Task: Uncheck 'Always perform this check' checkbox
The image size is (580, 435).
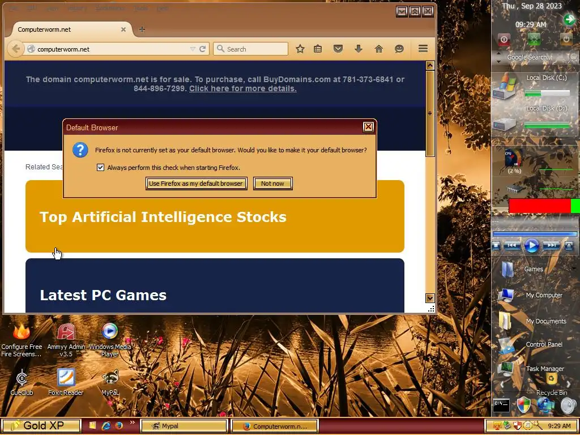Action: [100, 168]
